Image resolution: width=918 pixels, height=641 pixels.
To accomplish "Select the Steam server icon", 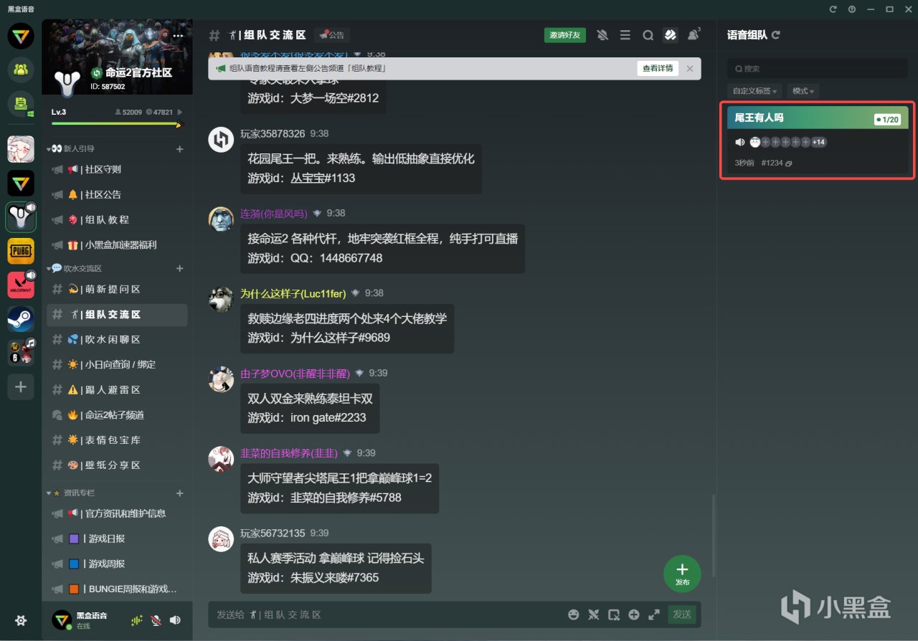I will point(21,319).
